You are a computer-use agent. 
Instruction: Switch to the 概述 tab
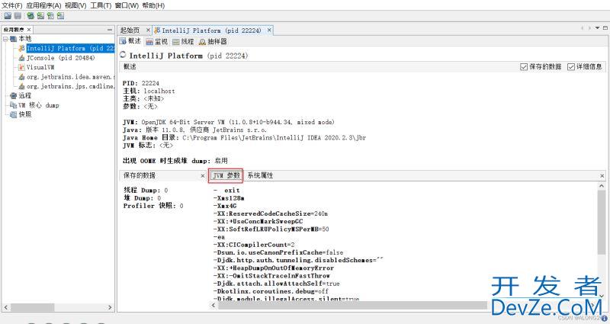pos(130,41)
